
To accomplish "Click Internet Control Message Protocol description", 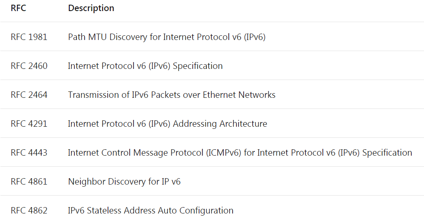I will pos(240,153).
